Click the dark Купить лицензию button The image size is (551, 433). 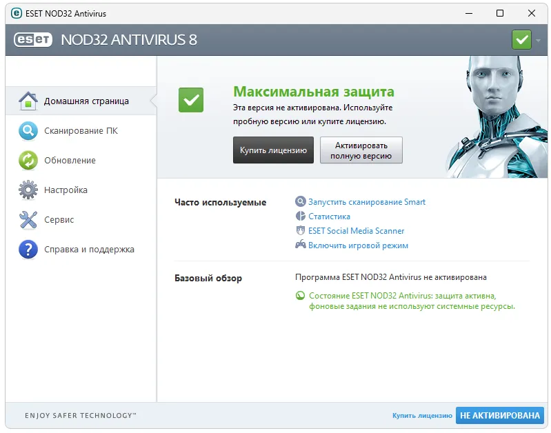click(x=273, y=150)
